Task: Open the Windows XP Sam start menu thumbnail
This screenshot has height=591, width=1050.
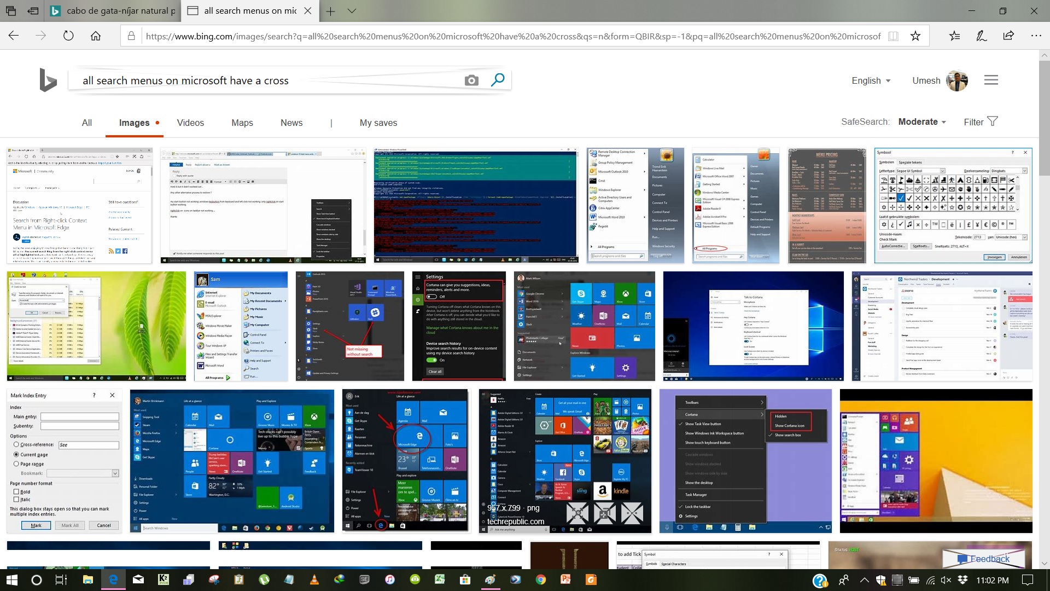Action: tap(241, 326)
